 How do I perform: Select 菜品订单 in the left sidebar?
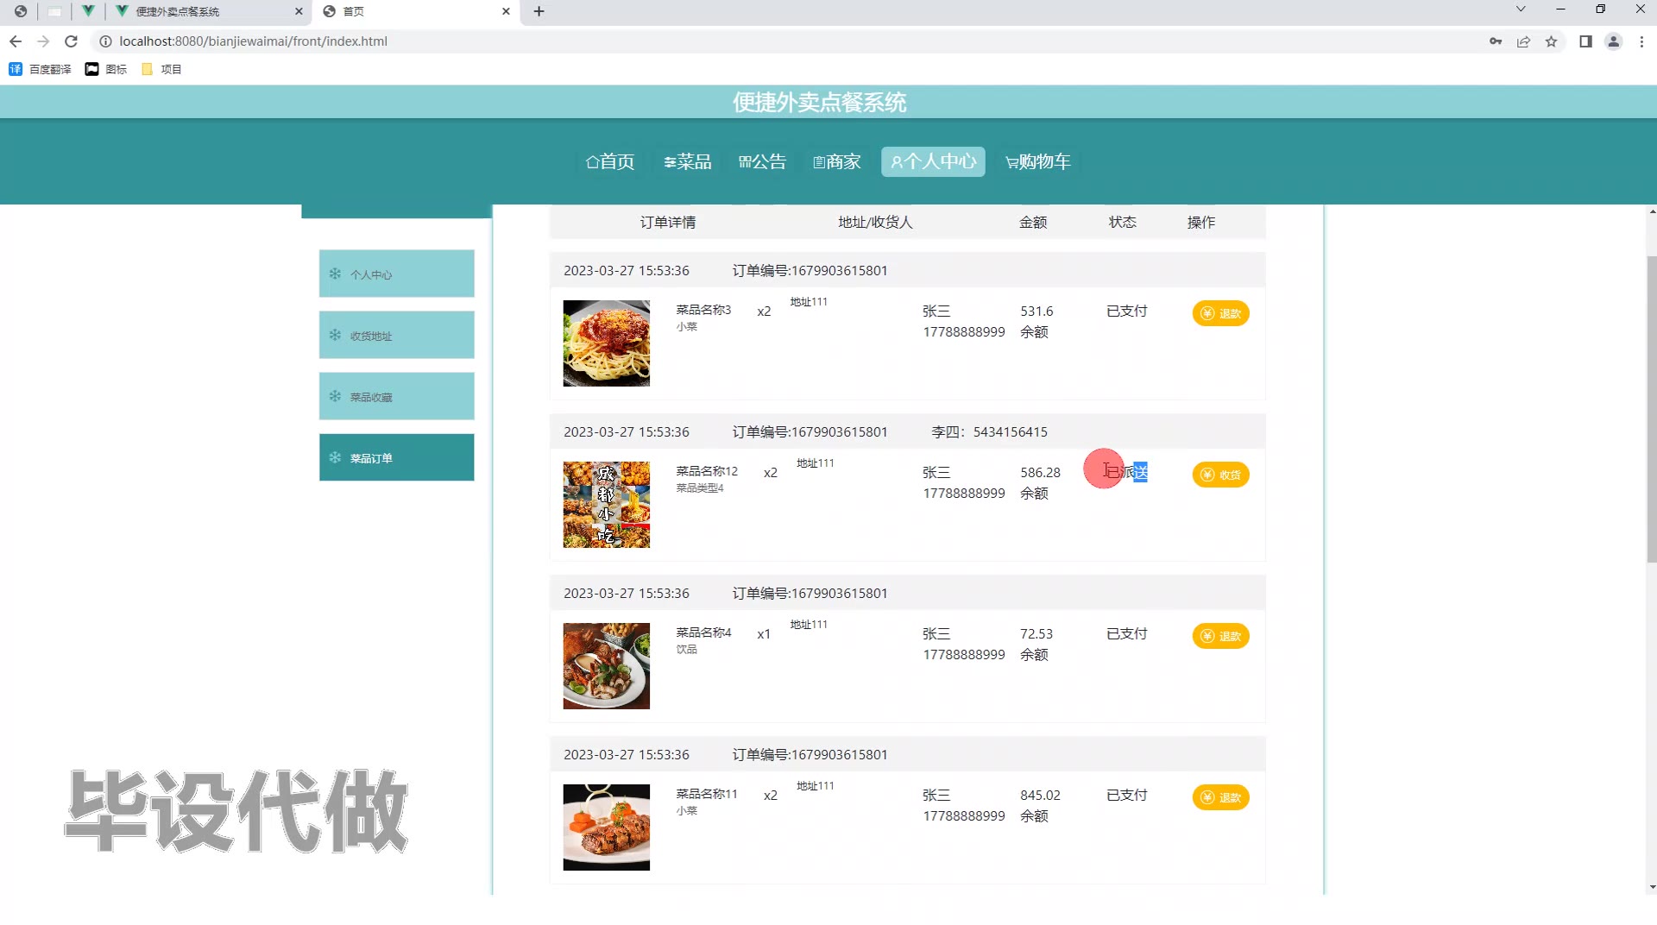tap(396, 457)
